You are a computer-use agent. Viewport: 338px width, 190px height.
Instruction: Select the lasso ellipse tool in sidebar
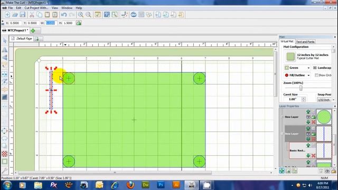pyautogui.click(x=5, y=138)
